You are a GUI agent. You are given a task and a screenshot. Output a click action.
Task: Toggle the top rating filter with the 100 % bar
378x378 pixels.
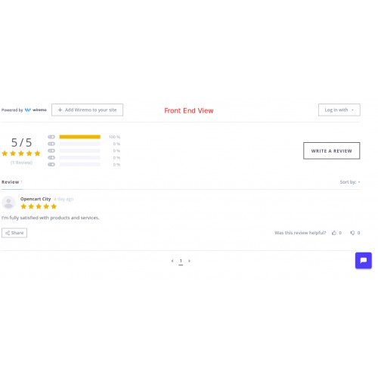51,137
